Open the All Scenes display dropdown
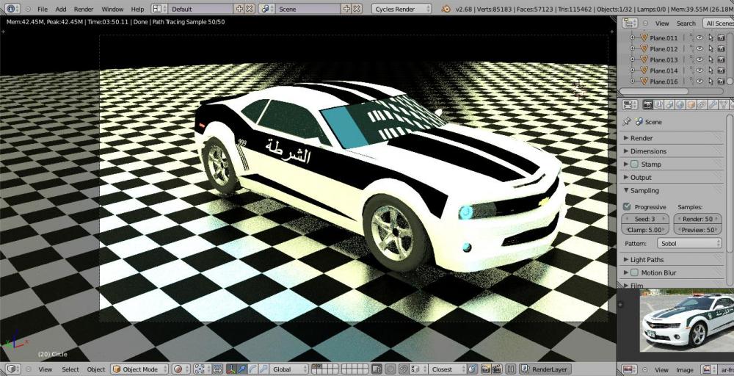734x376 pixels. (719, 23)
